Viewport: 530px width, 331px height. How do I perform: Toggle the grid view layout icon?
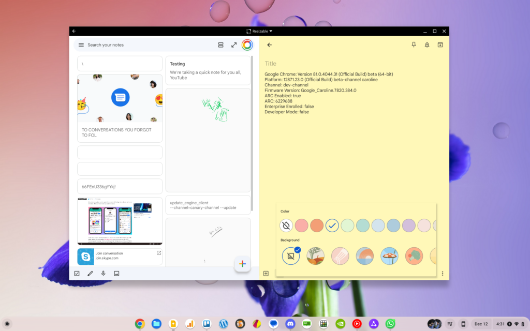220,44
